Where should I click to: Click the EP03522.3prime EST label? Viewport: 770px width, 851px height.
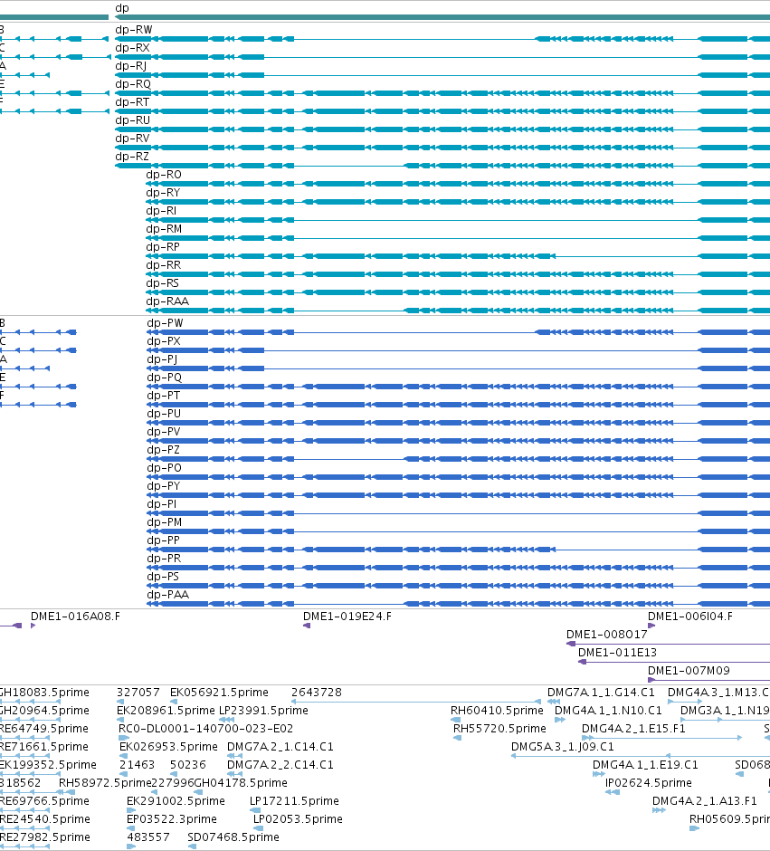point(171,819)
